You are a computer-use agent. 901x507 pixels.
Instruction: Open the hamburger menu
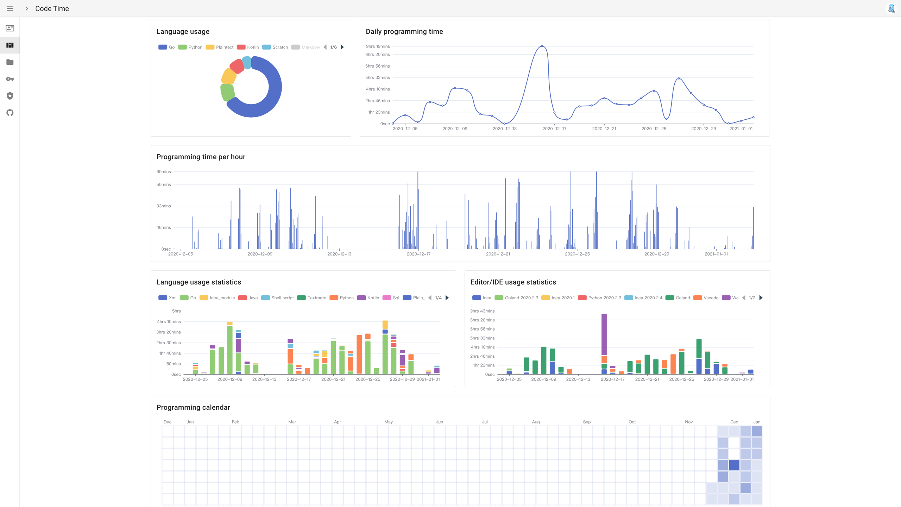point(10,8)
